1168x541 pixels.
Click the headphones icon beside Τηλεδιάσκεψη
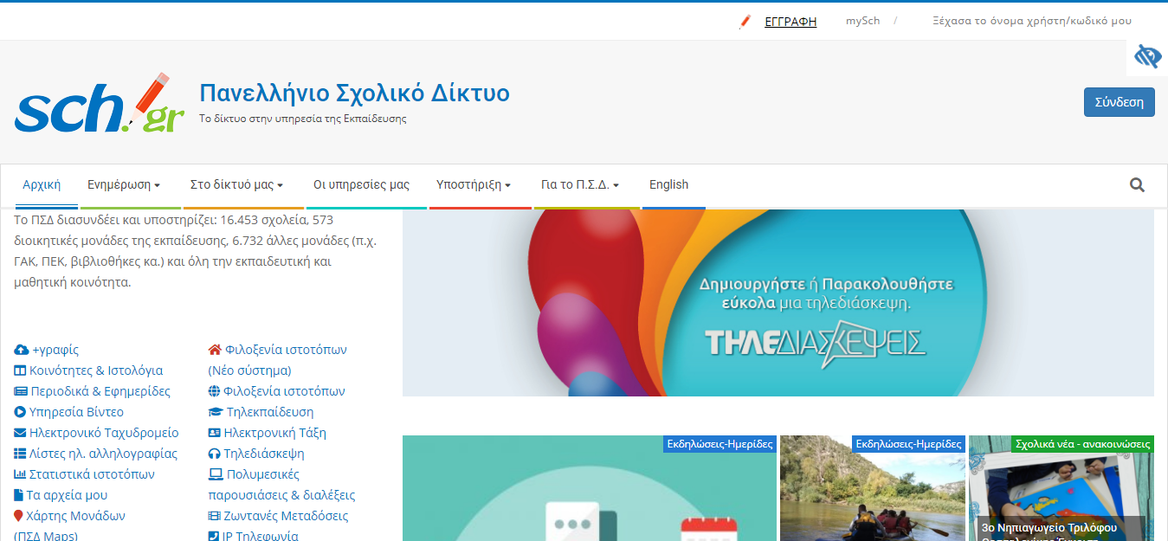215,454
